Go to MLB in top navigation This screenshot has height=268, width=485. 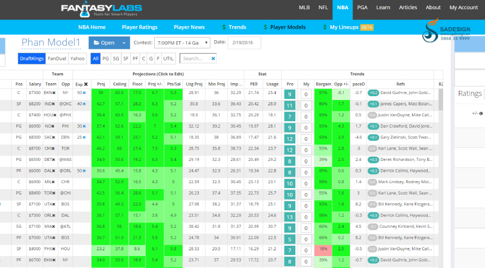click(304, 8)
